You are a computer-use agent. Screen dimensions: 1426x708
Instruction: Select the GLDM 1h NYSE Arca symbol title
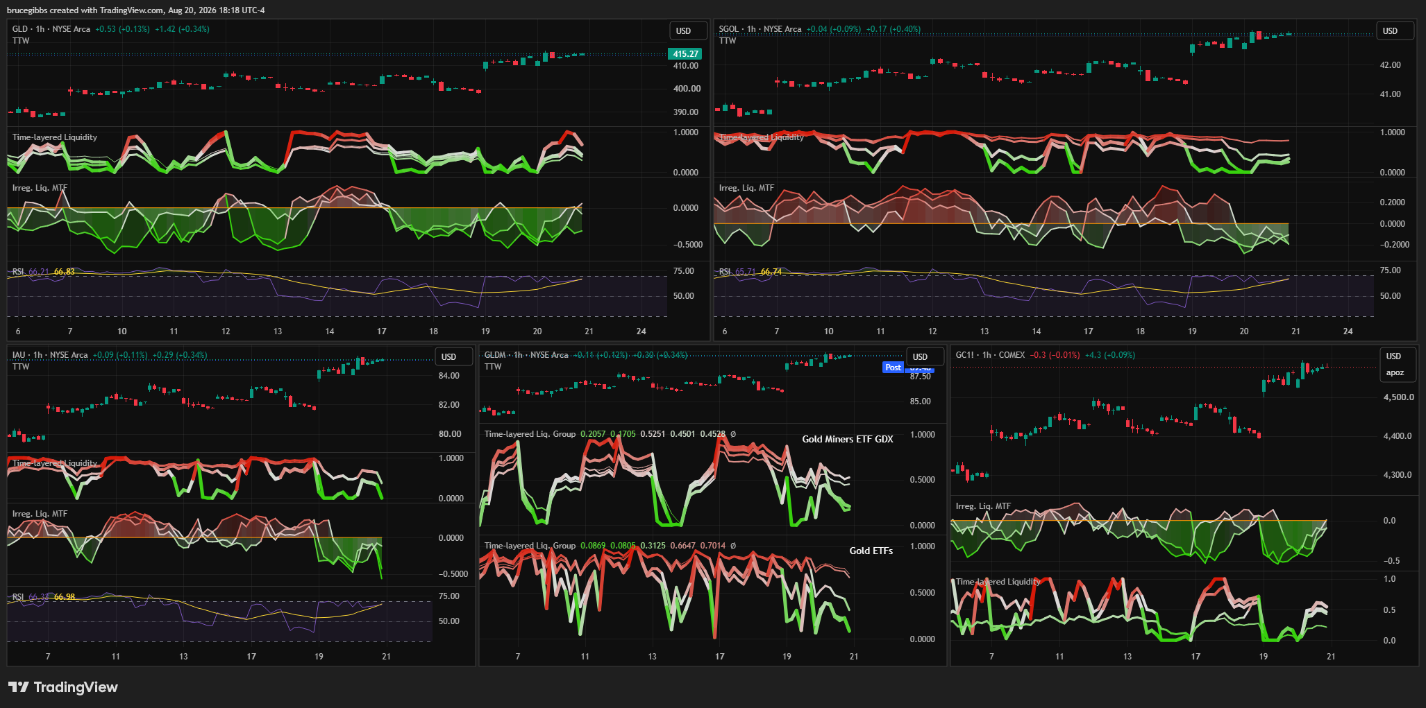[x=526, y=355]
